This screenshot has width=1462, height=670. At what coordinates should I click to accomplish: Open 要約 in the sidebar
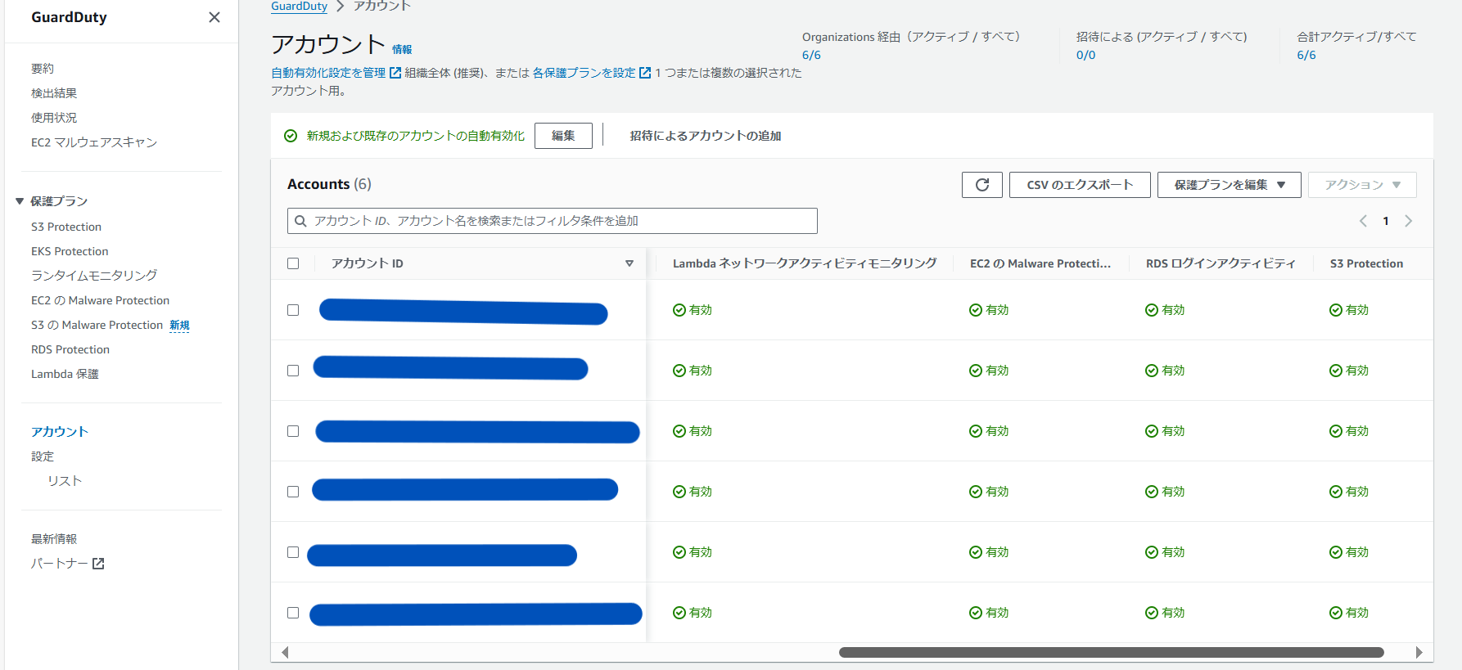click(x=43, y=69)
